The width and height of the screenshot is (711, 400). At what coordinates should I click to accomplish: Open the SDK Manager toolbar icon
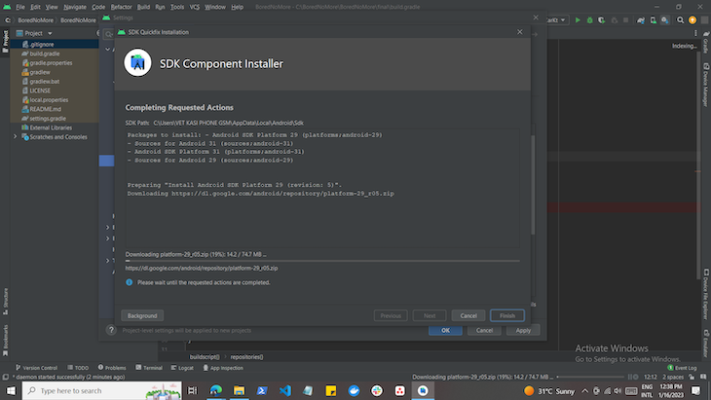coord(665,20)
